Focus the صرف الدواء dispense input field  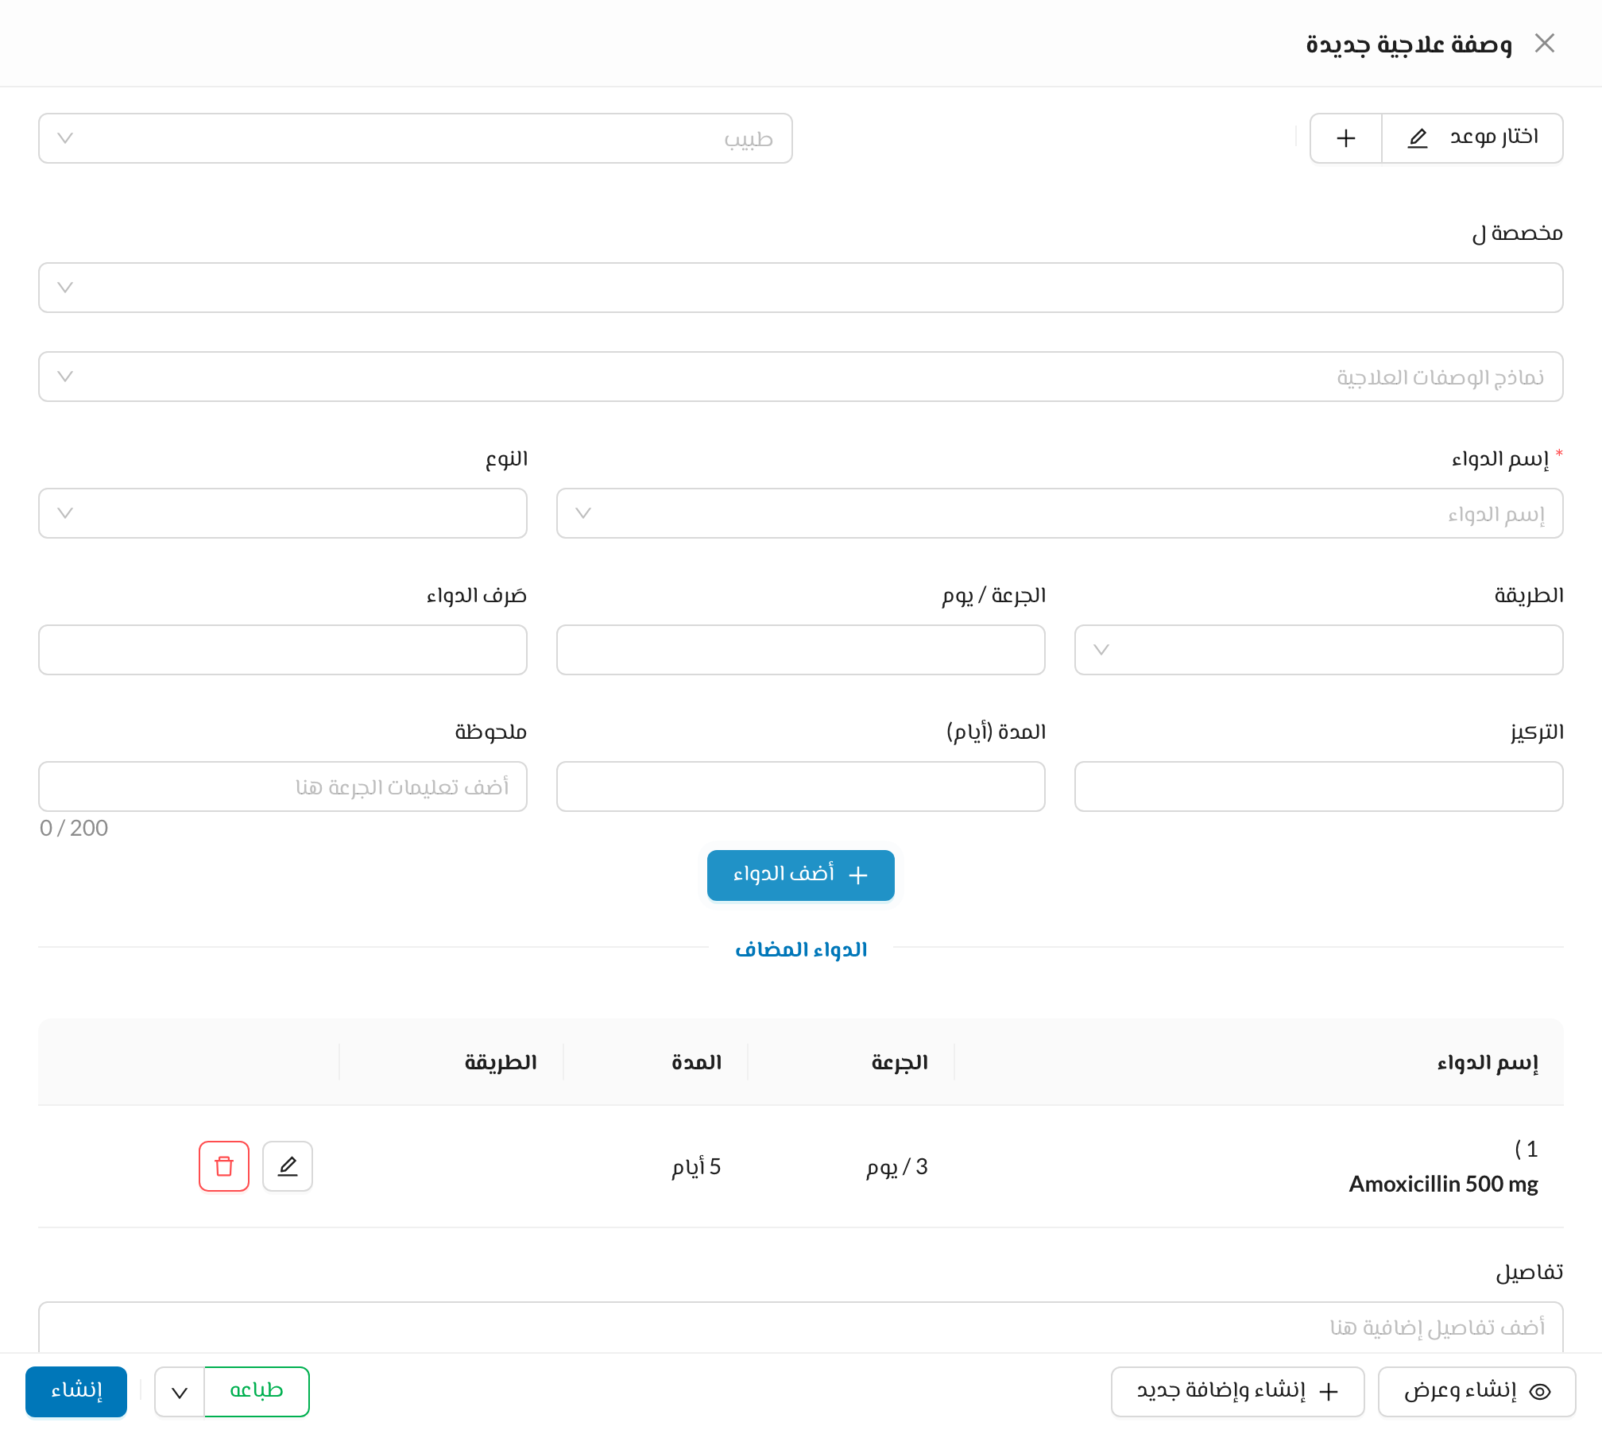pos(283,650)
